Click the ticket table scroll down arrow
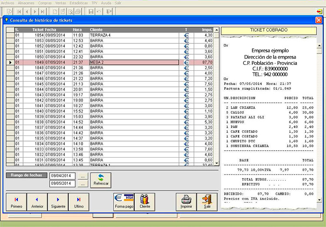Image resolution: width=326 pixels, height=227 pixels. pyautogui.click(x=216, y=163)
